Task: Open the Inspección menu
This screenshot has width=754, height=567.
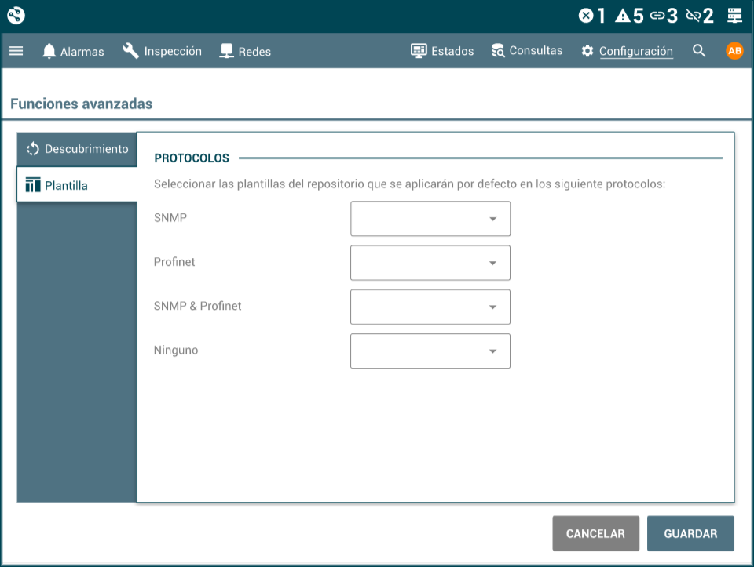Action: (x=162, y=51)
